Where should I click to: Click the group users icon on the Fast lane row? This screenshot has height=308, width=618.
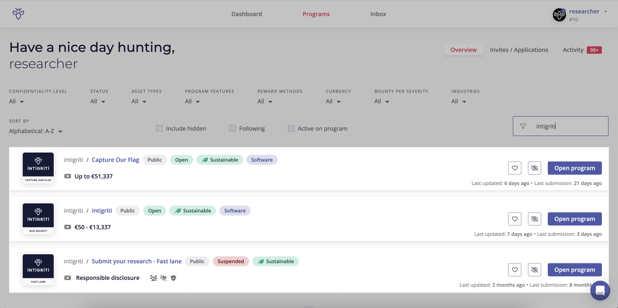(x=154, y=278)
